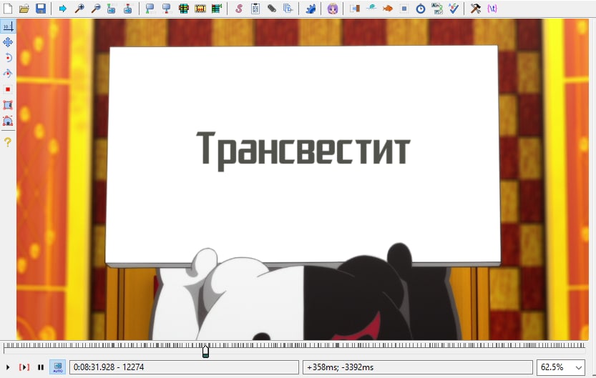This screenshot has height=378, width=596.
Task: Cycle tag hiding mode {\t} icon
Action: coord(492,9)
